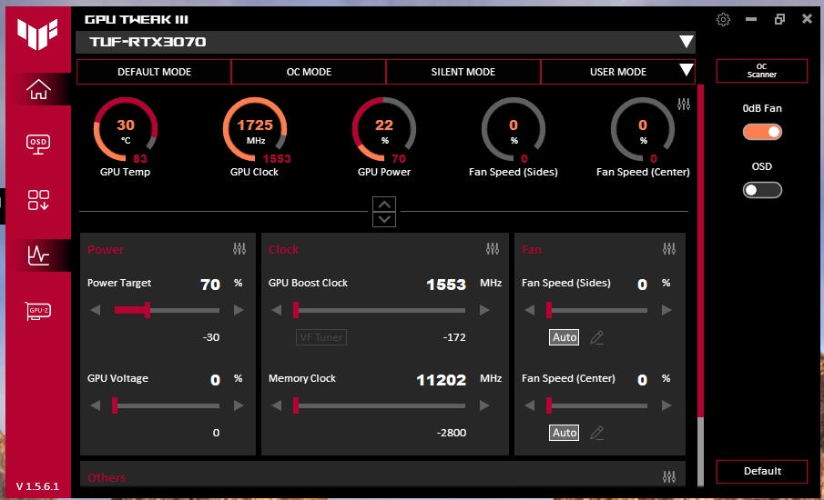Click the Memory Clock value 11202

coord(442,380)
